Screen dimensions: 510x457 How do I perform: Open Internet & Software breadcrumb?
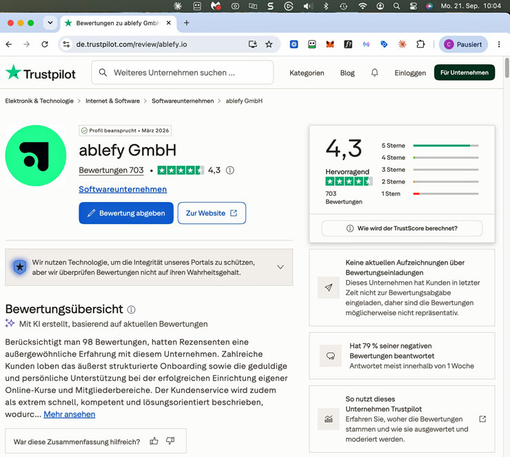[112, 101]
